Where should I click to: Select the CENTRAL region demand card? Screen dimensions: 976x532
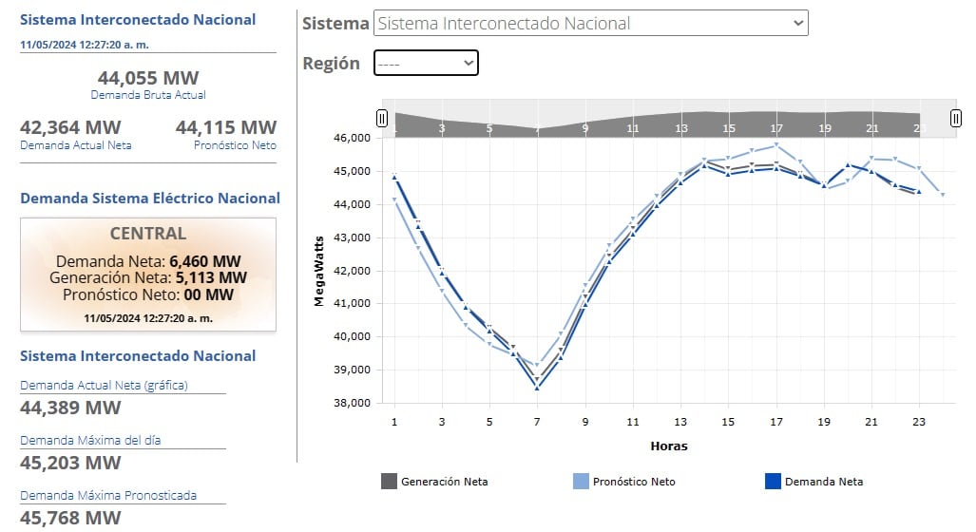[x=148, y=275]
